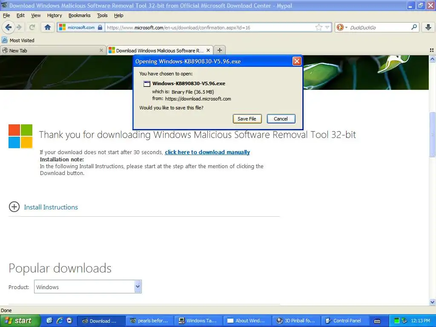Switch to pearls befor... taskbar window
The height and width of the screenshot is (327, 436).
149,321
